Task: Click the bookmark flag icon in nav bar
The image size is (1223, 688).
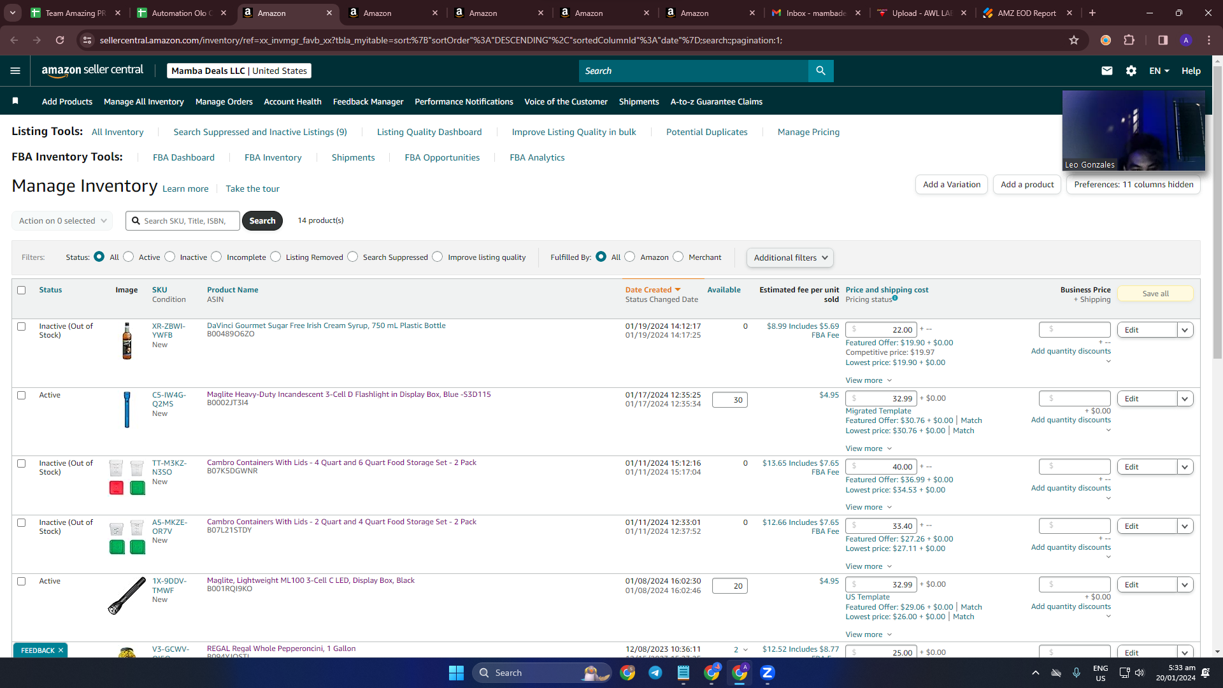Action: pyautogui.click(x=15, y=101)
